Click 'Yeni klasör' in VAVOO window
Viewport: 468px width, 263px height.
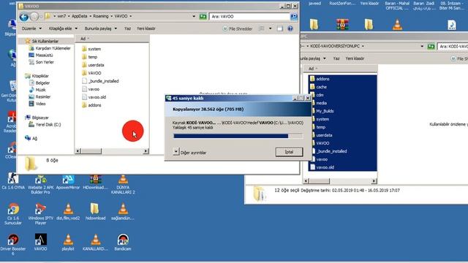146,28
